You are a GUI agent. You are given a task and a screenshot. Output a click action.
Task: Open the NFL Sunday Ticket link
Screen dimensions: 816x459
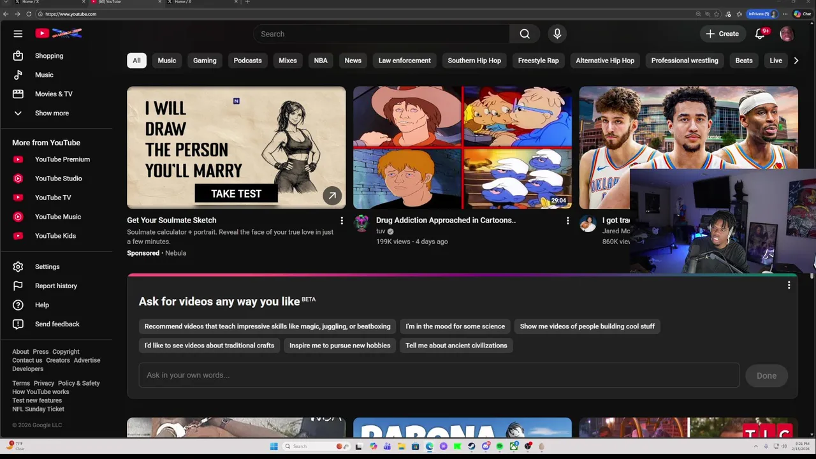tap(38, 409)
